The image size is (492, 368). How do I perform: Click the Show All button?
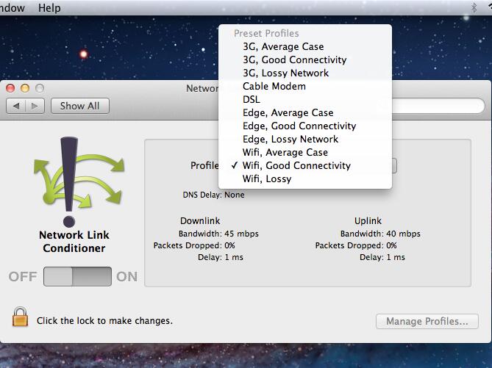click(x=80, y=106)
